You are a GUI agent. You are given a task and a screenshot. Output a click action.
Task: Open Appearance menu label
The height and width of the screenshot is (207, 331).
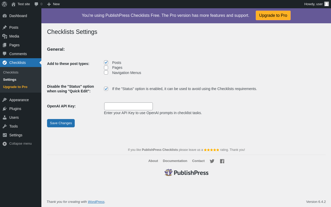click(19, 100)
